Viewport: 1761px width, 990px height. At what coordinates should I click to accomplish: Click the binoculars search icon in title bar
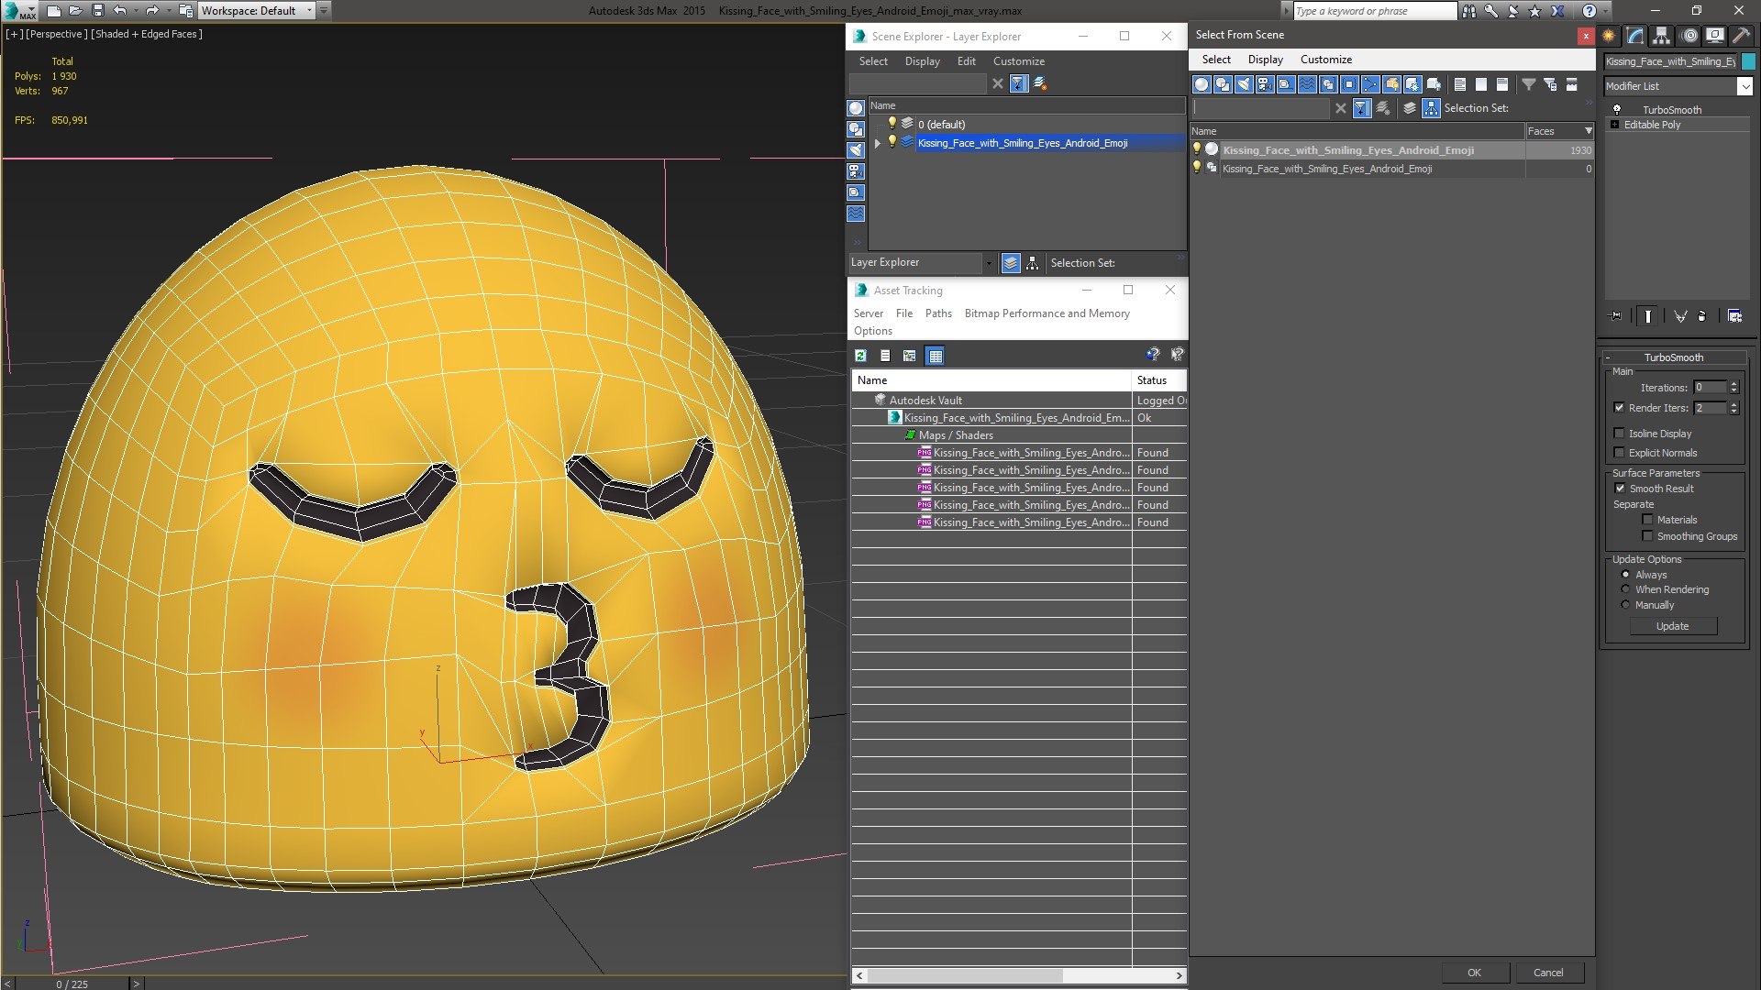point(1470,11)
